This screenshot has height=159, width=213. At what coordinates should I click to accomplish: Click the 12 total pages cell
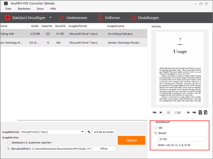pos(48,43)
